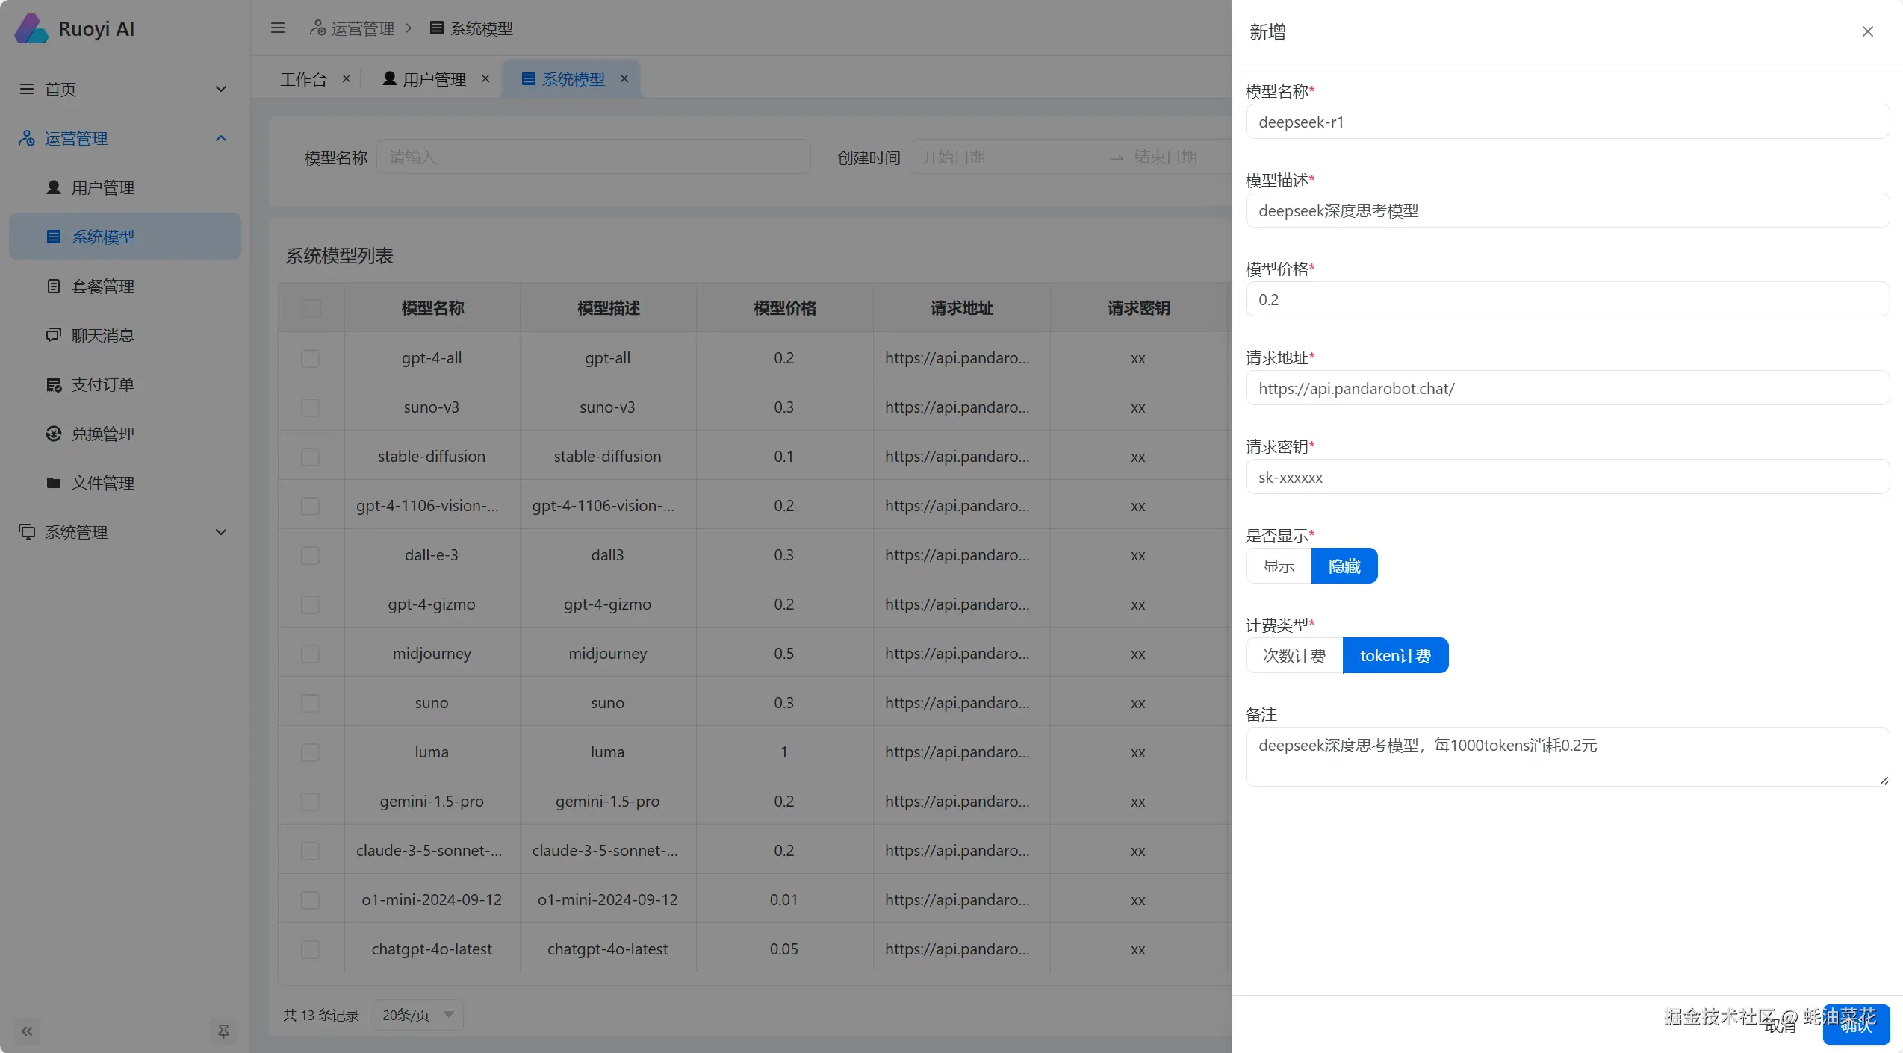Click the pin icon at sidebar bottom
This screenshot has height=1053, width=1903.
click(223, 1031)
